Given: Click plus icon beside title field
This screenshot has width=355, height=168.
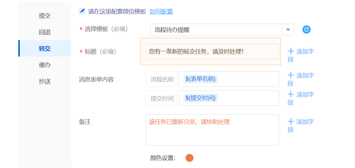Looking at the screenshot, I should (291, 51).
